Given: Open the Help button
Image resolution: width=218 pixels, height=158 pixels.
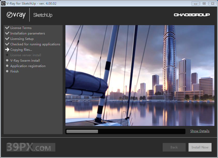Looking at the screenshot, I should [x=44, y=147].
